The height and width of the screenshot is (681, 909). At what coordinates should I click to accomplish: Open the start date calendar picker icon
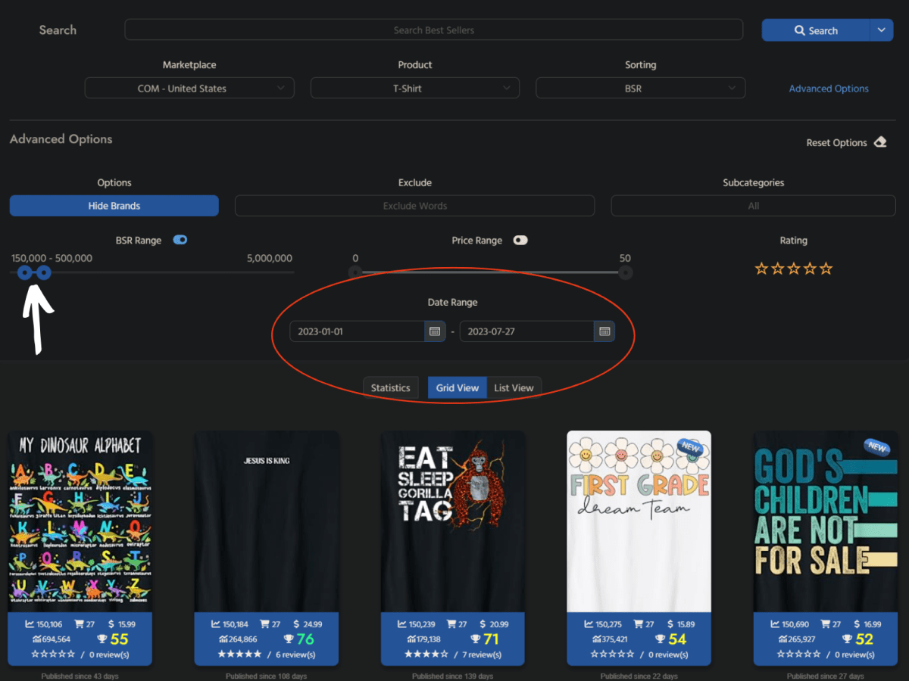coord(435,331)
